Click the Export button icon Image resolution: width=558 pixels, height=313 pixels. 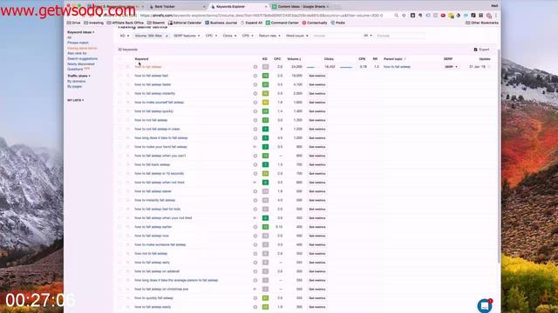point(475,50)
